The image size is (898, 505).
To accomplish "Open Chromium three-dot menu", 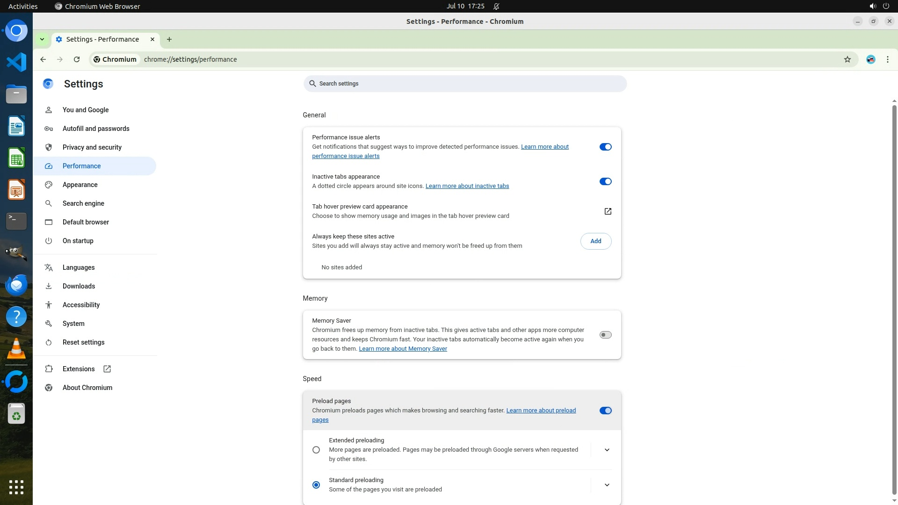I will pos(887,59).
